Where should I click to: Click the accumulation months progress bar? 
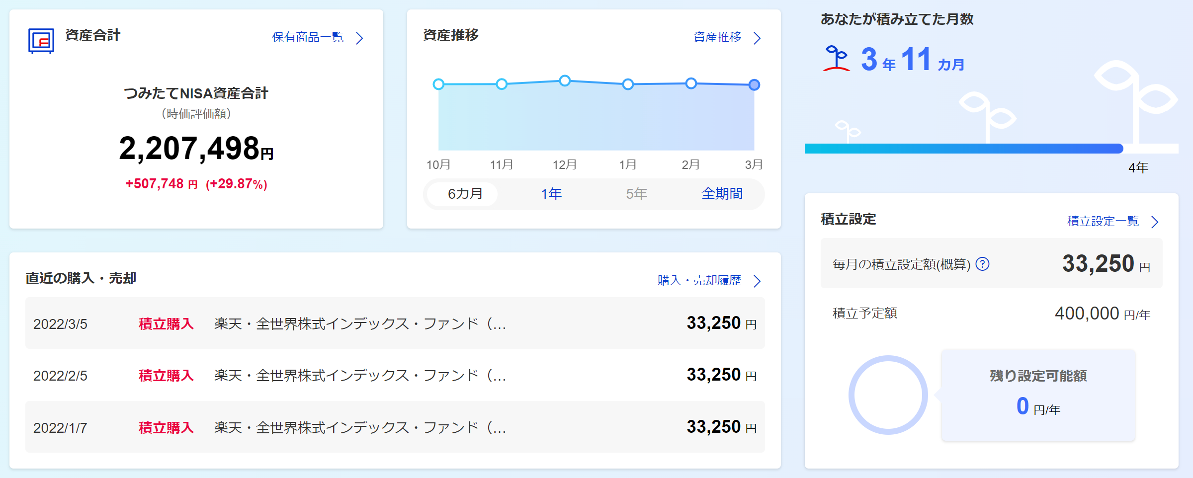coord(963,149)
